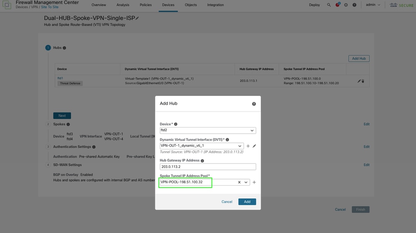Click Edit link for Authentication Settings
Image resolution: width=416 pixels, height=233 pixels.
point(366,147)
